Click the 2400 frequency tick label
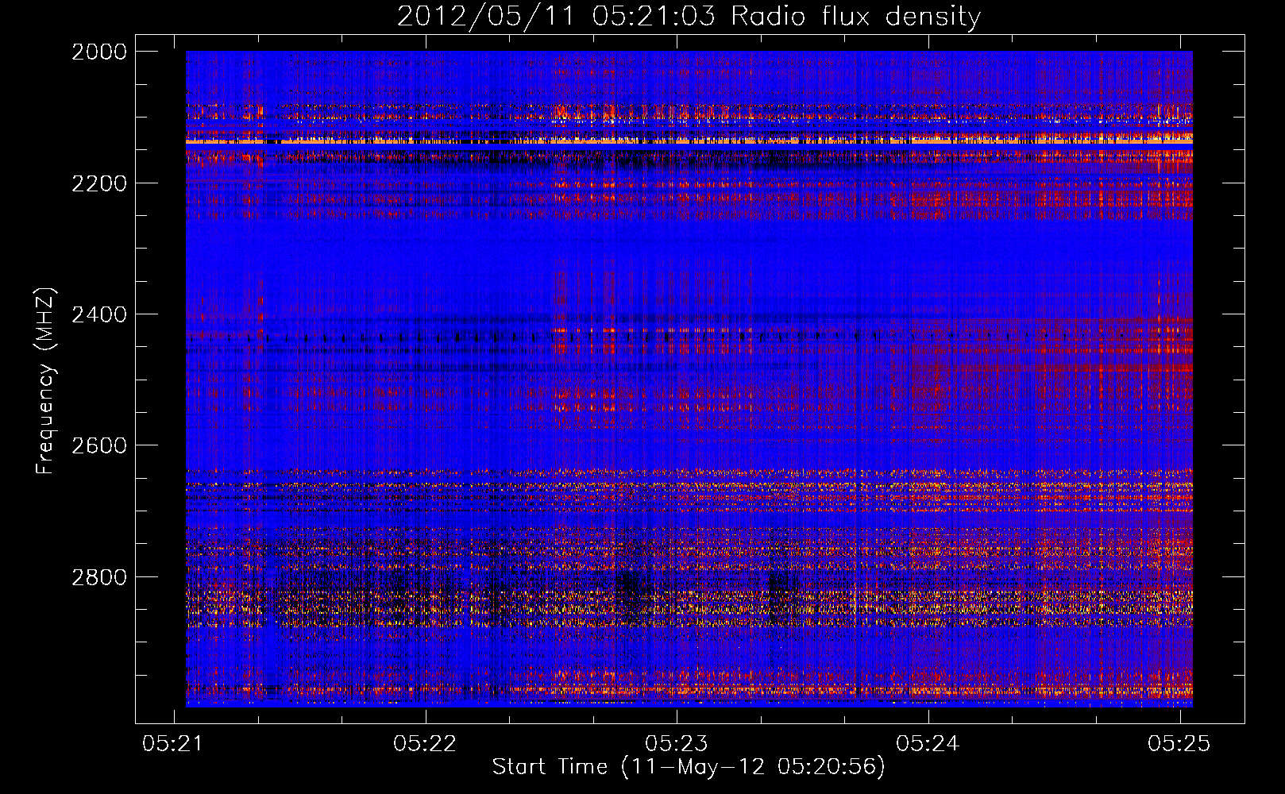Viewport: 1285px width, 794px height. point(99,314)
